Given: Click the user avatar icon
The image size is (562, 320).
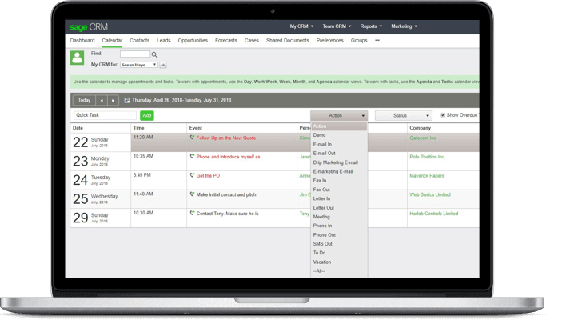Looking at the screenshot, I should coord(77,58).
